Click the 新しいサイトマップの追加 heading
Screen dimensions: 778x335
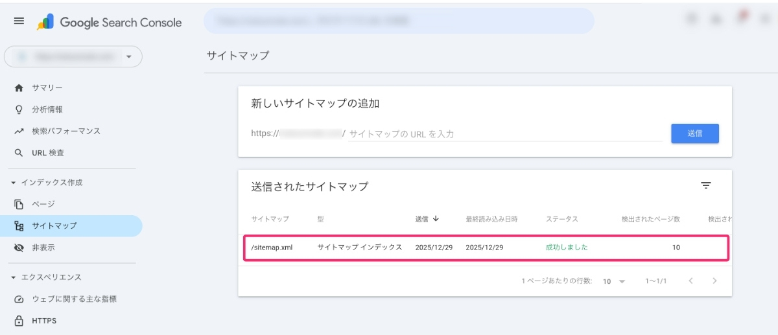[315, 104]
